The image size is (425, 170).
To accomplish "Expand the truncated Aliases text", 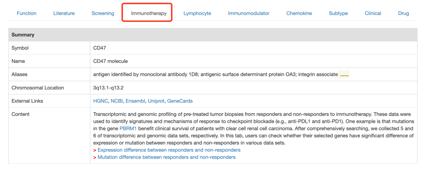I will 344,75.
